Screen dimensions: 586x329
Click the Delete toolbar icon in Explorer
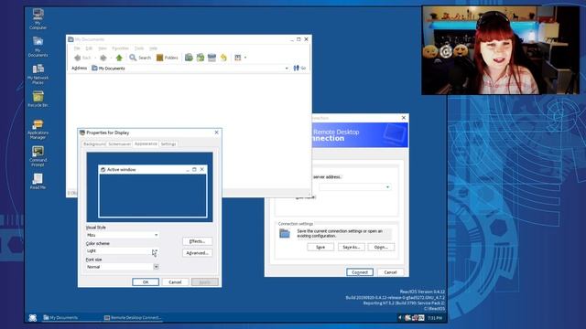tap(212, 58)
